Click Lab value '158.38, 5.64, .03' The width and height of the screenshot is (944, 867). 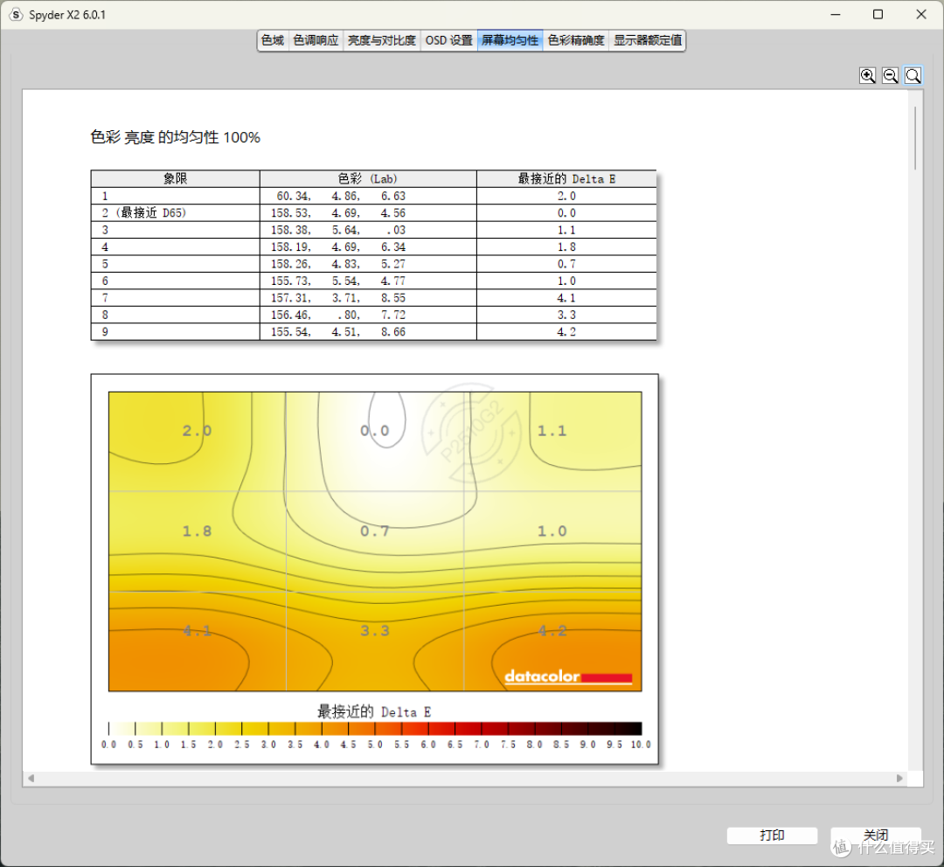pos(338,230)
